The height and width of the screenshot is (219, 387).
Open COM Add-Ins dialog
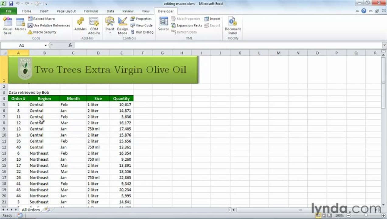(94, 26)
